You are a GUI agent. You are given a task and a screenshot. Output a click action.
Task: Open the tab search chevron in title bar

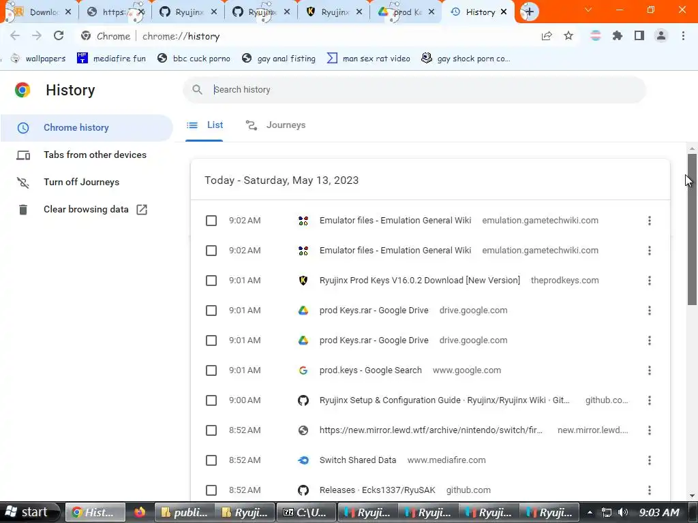588,10
